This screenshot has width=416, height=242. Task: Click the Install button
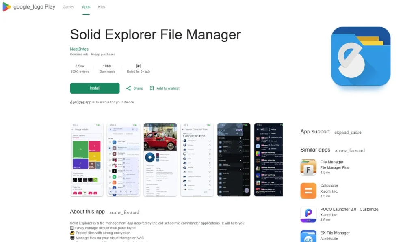pos(95,88)
